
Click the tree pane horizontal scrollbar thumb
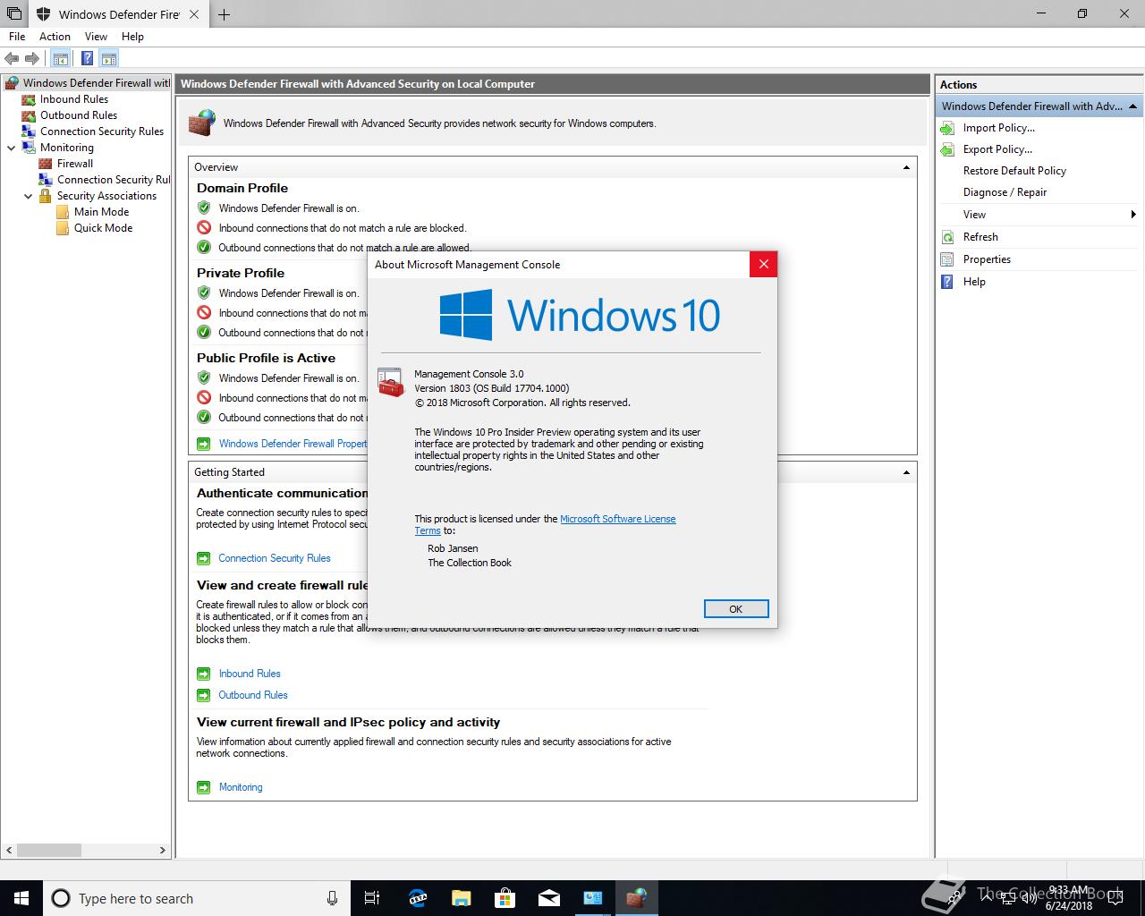(49, 851)
